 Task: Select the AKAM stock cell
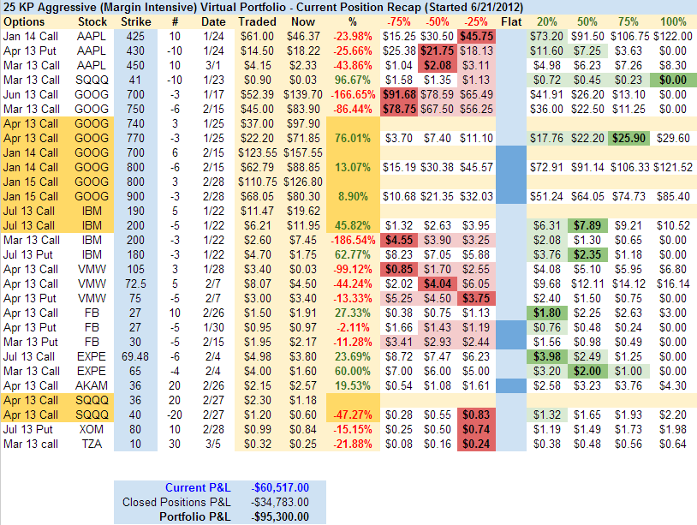pos(92,385)
